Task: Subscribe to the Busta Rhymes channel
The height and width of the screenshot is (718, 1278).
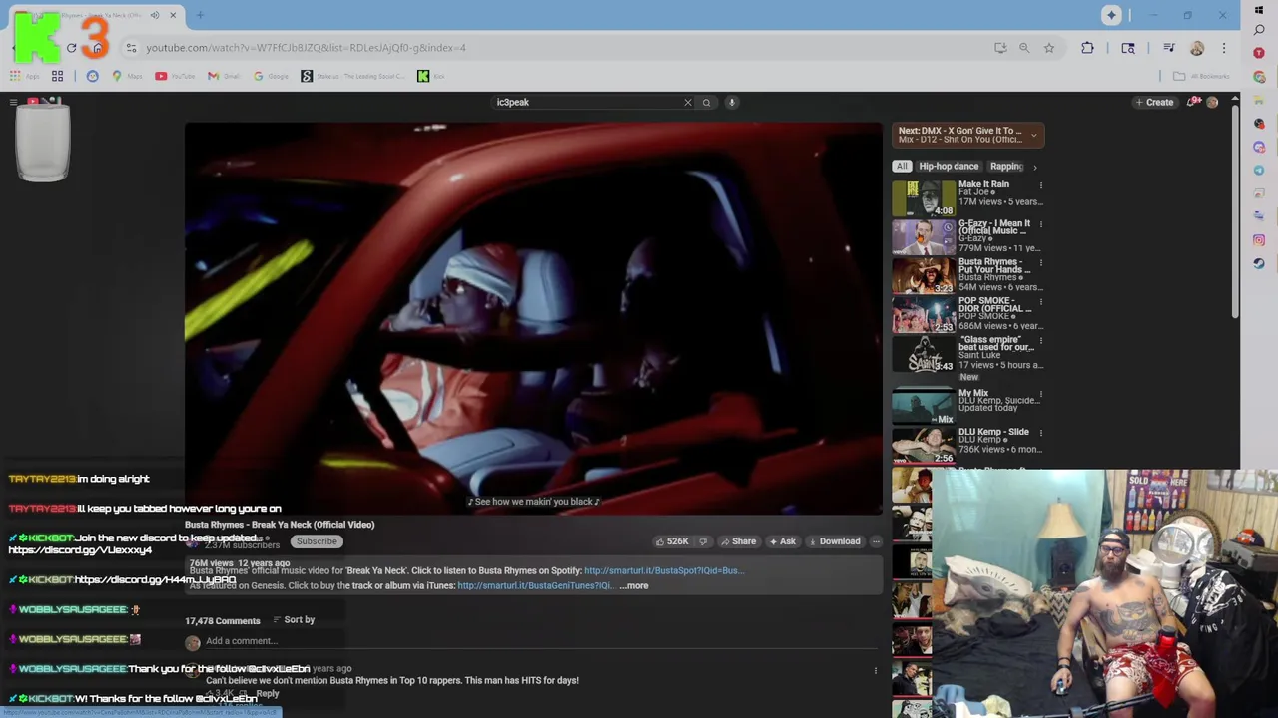Action: pos(317,541)
